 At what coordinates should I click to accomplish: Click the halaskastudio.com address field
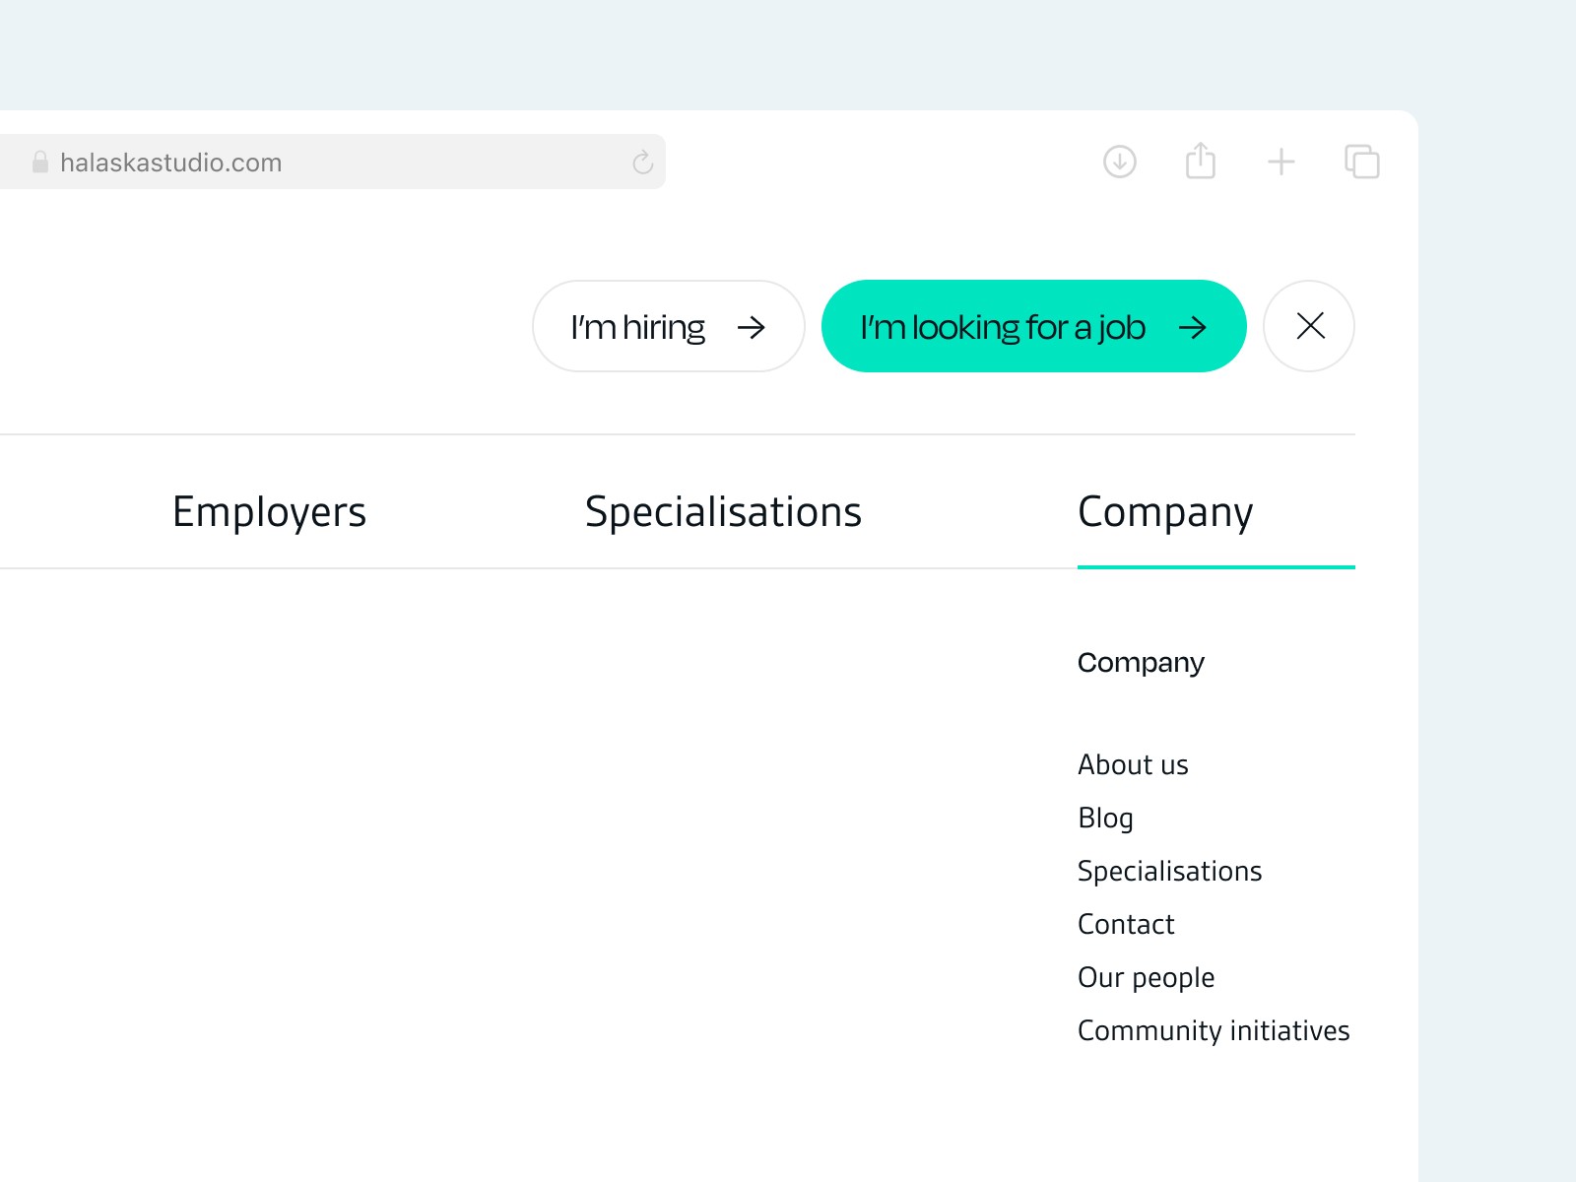click(335, 163)
